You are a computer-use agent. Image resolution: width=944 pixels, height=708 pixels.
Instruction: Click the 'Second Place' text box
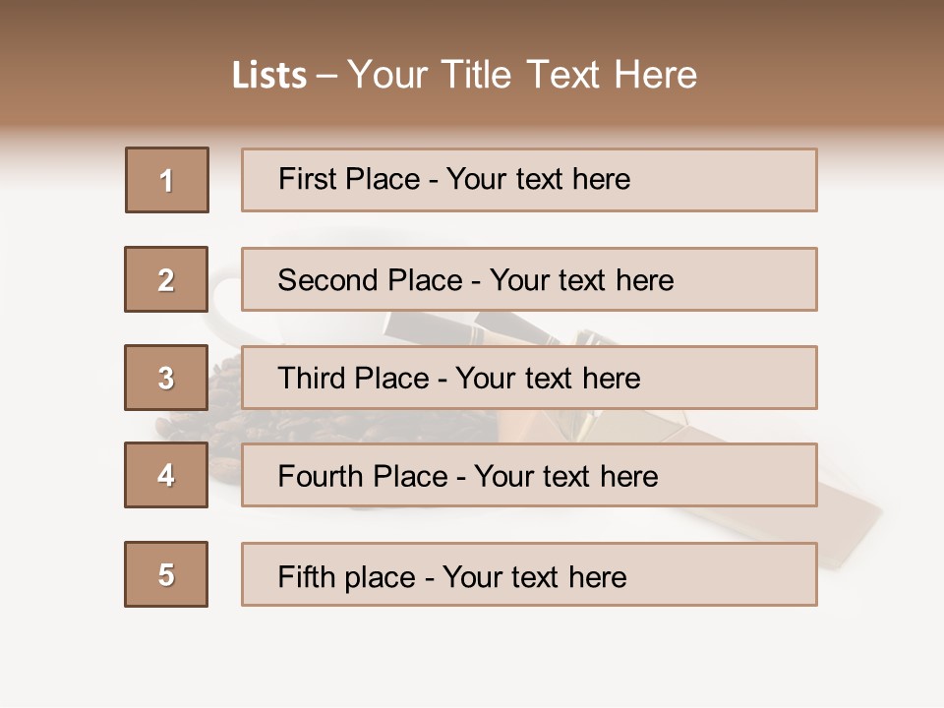coord(529,279)
